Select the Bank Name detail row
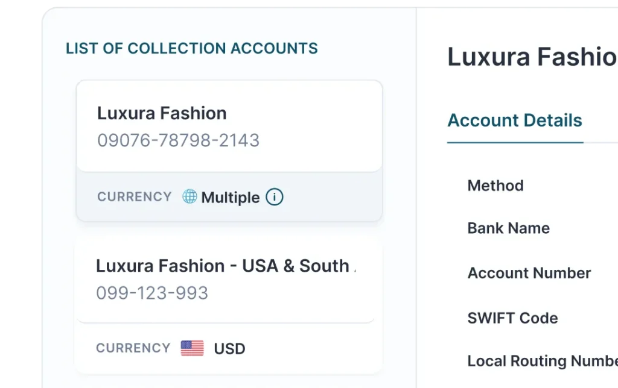This screenshot has height=388, width=618. (509, 228)
